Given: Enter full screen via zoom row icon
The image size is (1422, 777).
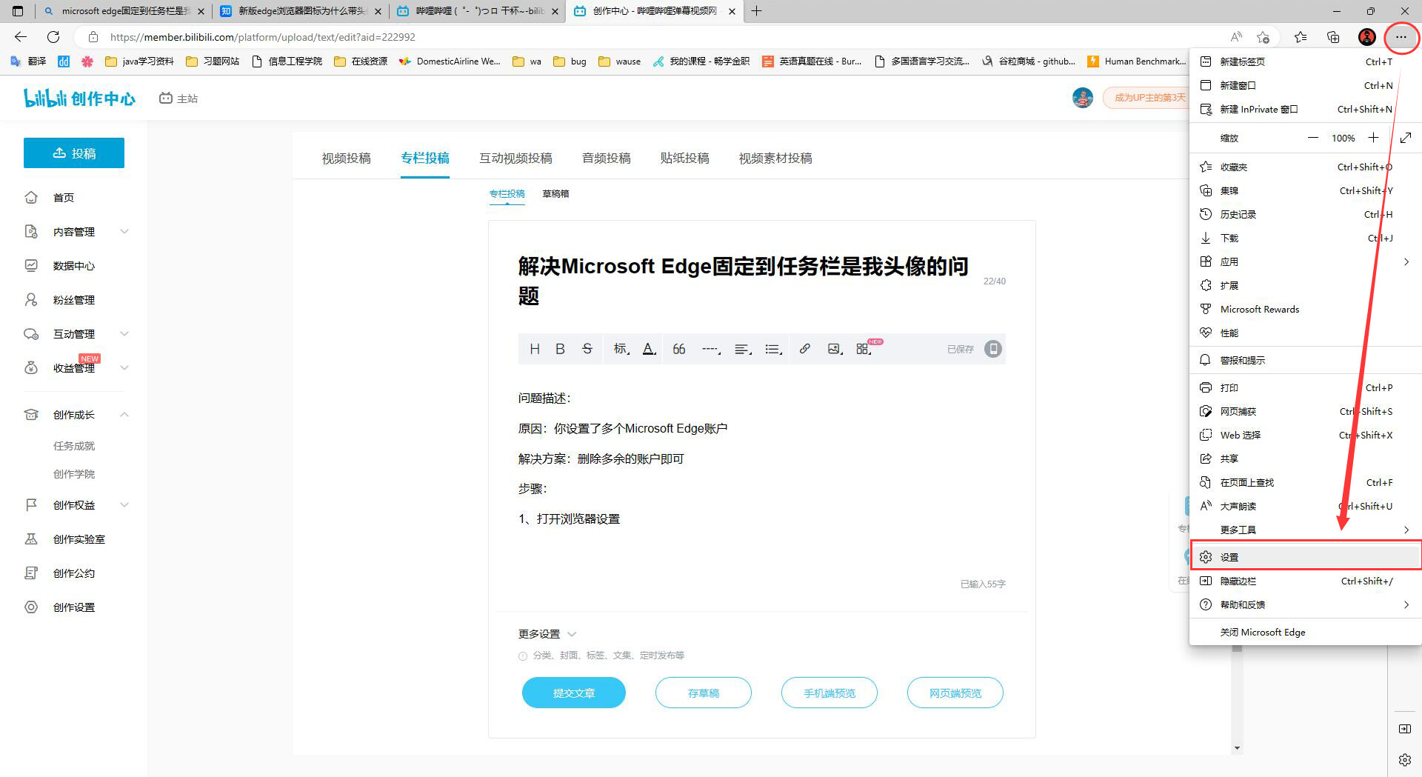Looking at the screenshot, I should 1406,138.
